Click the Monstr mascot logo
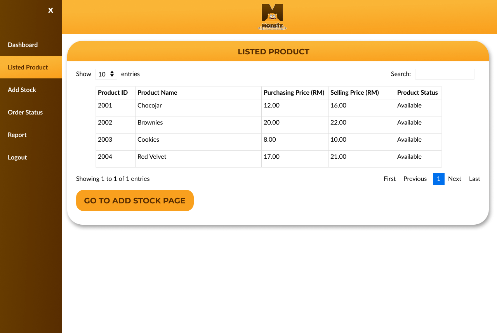The width and height of the screenshot is (497, 333). (x=272, y=17)
